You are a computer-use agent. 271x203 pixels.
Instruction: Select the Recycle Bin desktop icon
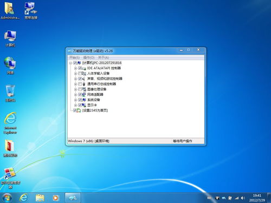[x=10, y=94]
